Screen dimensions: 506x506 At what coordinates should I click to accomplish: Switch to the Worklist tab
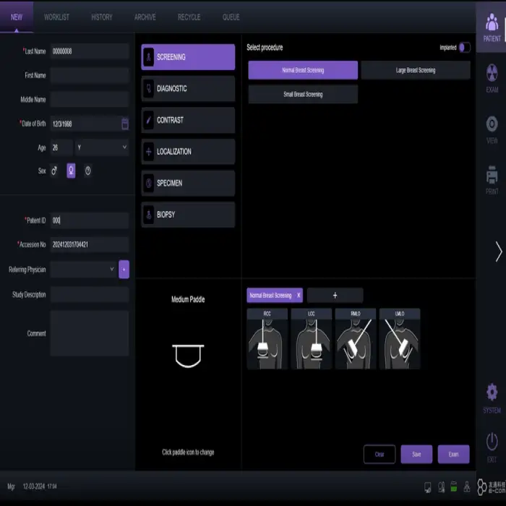(56, 17)
